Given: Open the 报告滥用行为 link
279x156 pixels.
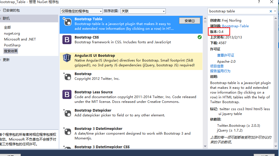Looking at the screenshot, I should 220,71.
